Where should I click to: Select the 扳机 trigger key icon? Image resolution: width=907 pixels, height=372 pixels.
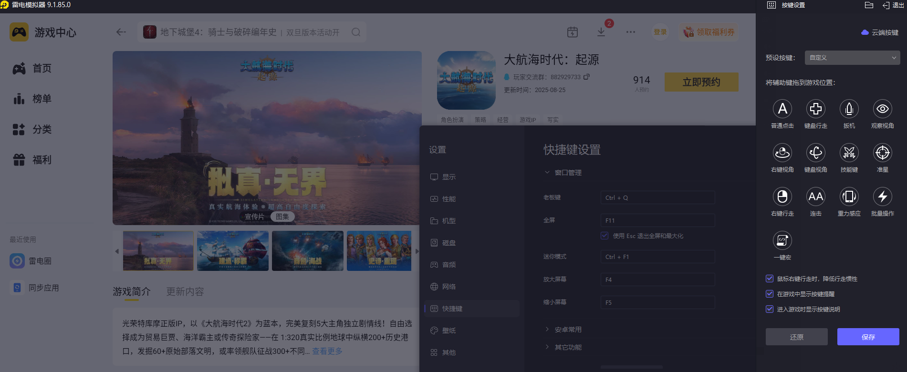[849, 109]
